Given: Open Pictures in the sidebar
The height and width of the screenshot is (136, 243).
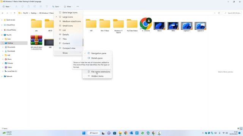Looking at the screenshot, I should click(10, 63).
